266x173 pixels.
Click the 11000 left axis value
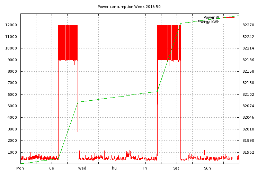click(x=11, y=37)
